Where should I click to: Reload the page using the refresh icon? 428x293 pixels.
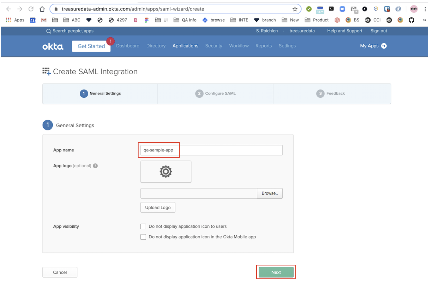[x=31, y=9]
